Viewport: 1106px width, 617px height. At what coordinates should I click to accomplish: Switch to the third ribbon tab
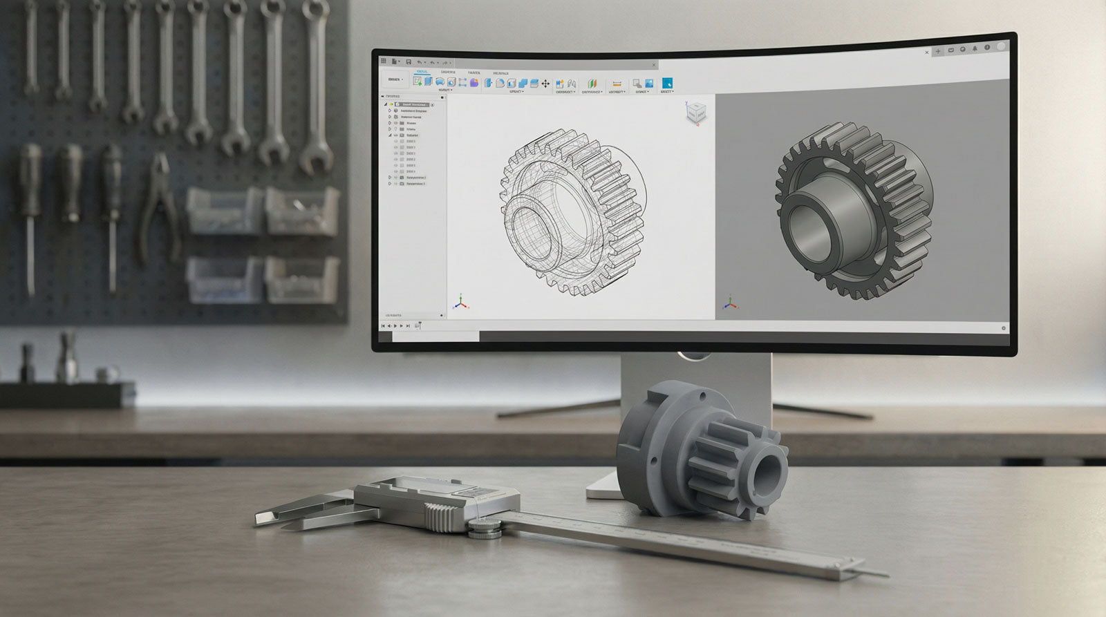click(x=474, y=73)
